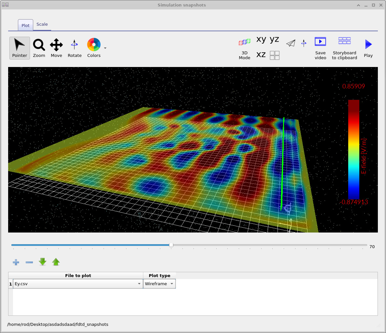Open the Plot tab
Viewport: 386px width, 333px height.
25,25
